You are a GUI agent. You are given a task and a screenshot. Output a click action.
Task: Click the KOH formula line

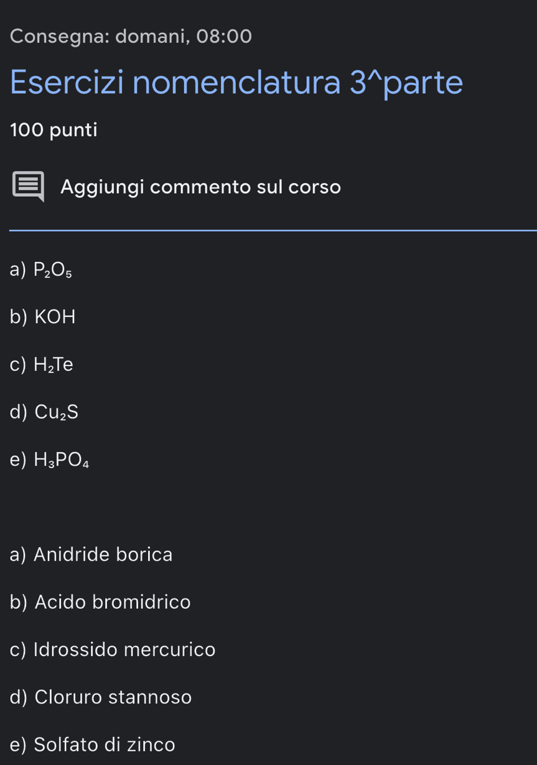(x=55, y=317)
